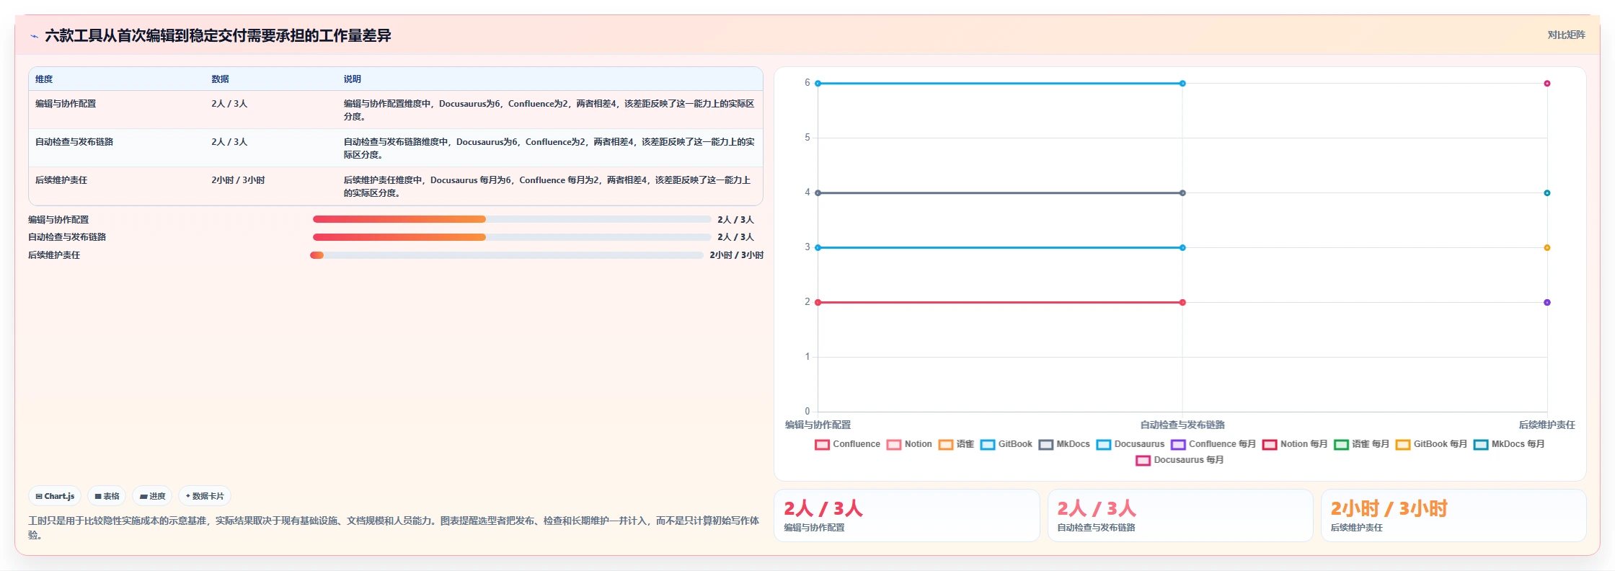Screen dimensions: 1615x571
Task: Select the 后续维护责任 table row label
Action: click(61, 180)
